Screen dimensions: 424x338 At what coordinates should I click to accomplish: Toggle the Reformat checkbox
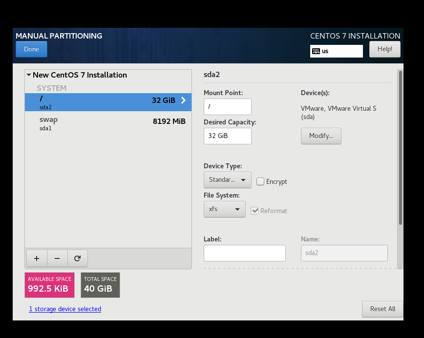click(254, 211)
